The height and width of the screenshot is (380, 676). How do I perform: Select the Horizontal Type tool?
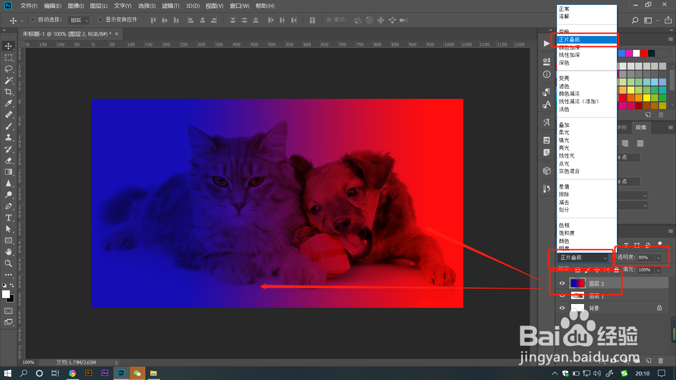(8, 218)
